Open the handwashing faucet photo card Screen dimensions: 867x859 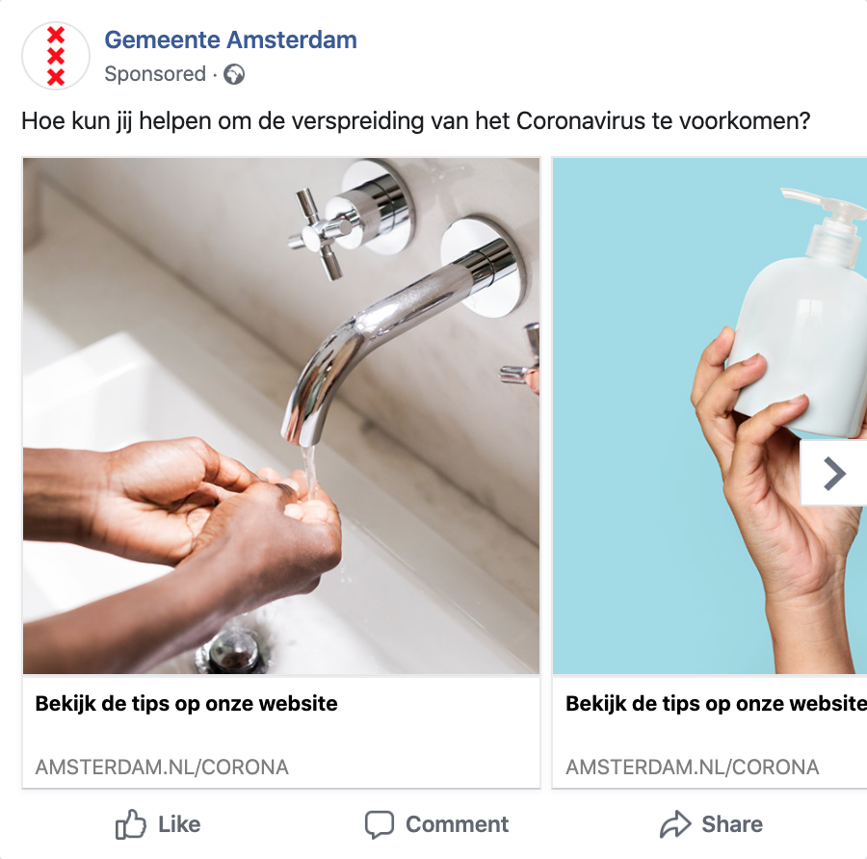click(x=281, y=416)
